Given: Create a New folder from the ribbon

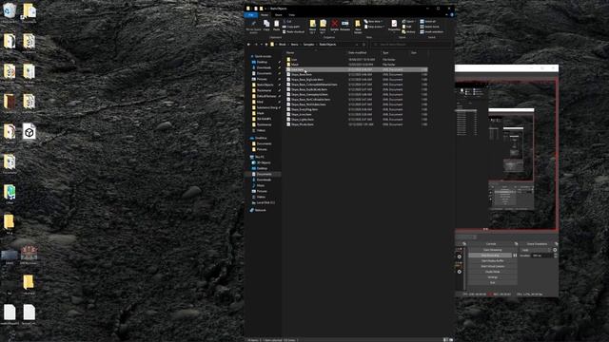Looking at the screenshot, I should pos(358,26).
